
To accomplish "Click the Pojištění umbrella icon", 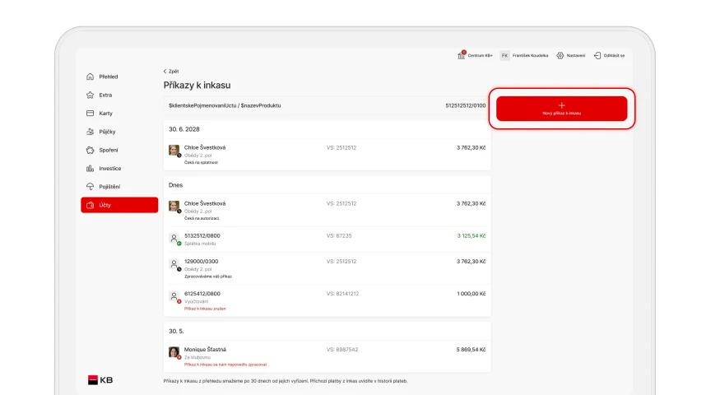I will (91, 186).
